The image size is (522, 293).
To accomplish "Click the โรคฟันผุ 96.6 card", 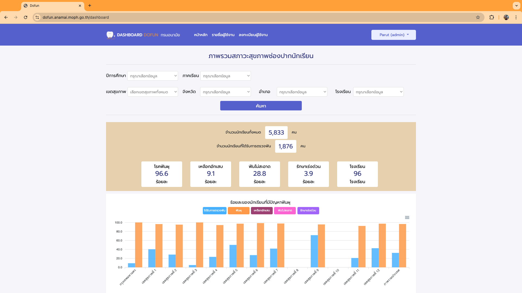I will click(161, 174).
